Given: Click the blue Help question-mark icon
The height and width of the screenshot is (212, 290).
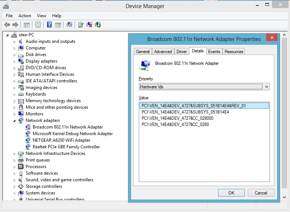Looking at the screenshot, I should [50, 25].
